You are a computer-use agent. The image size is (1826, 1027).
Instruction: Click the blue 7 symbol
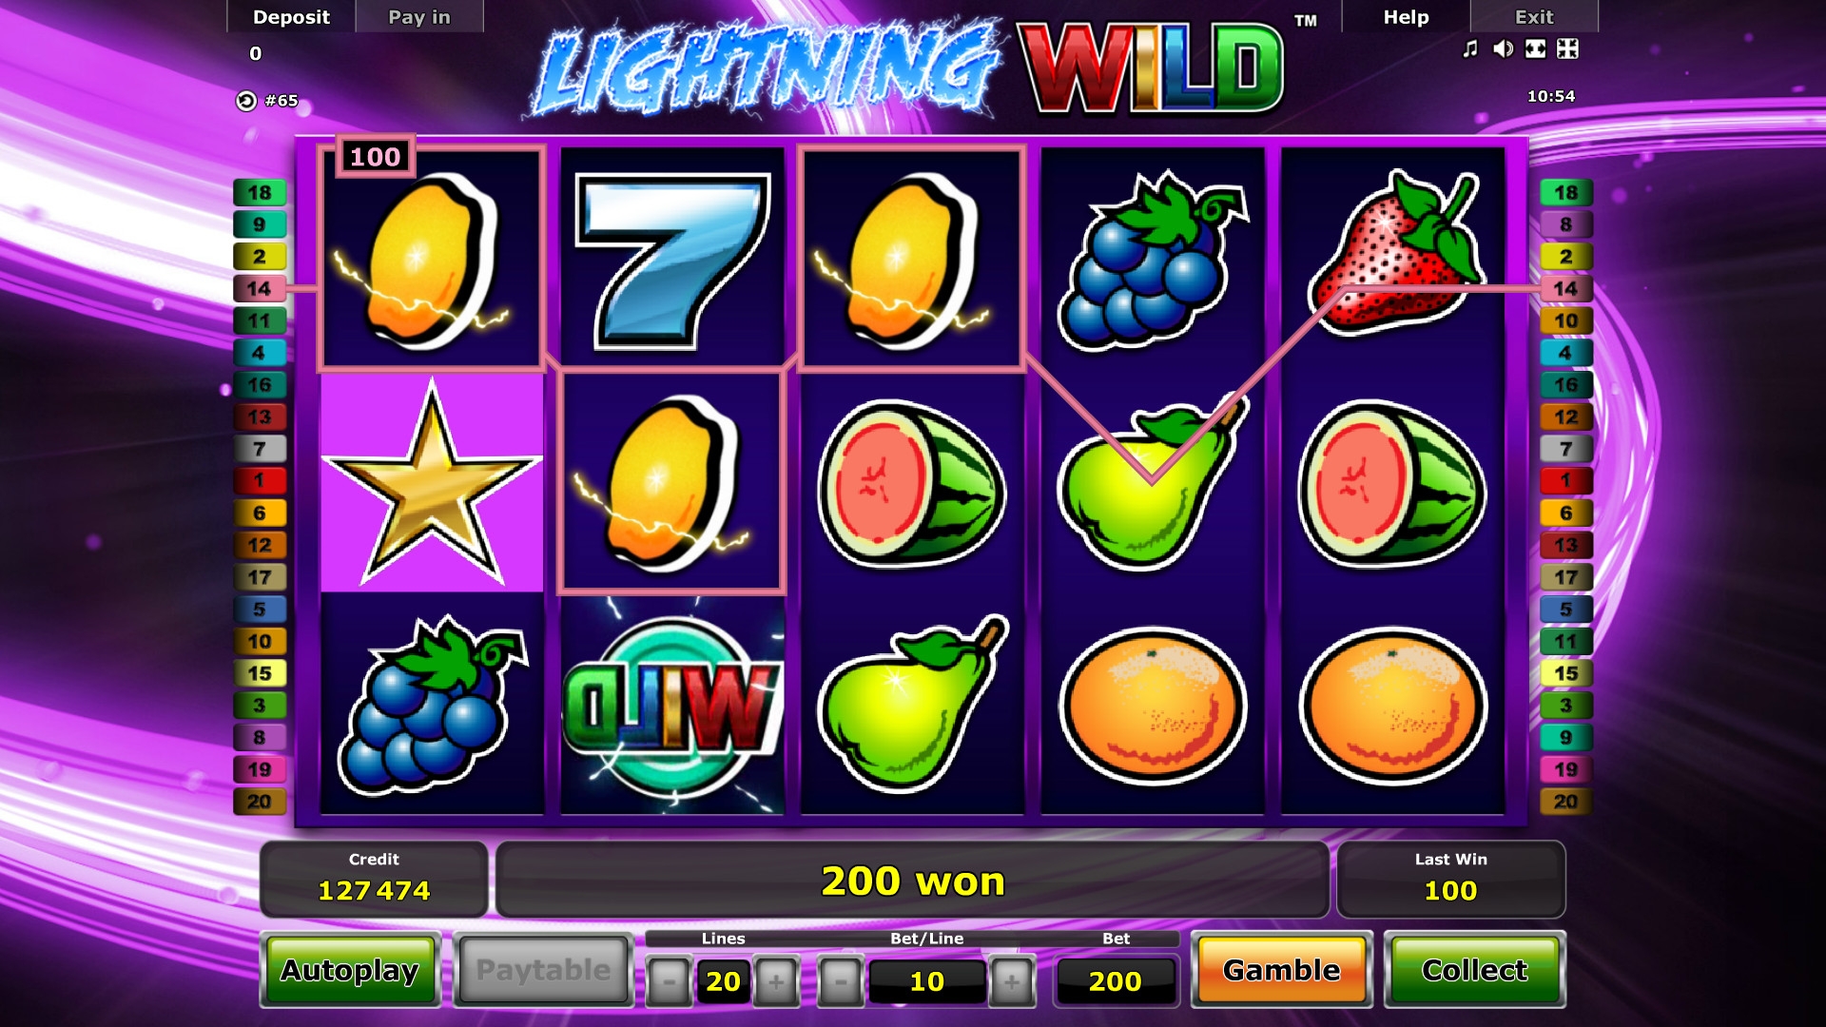click(x=672, y=258)
